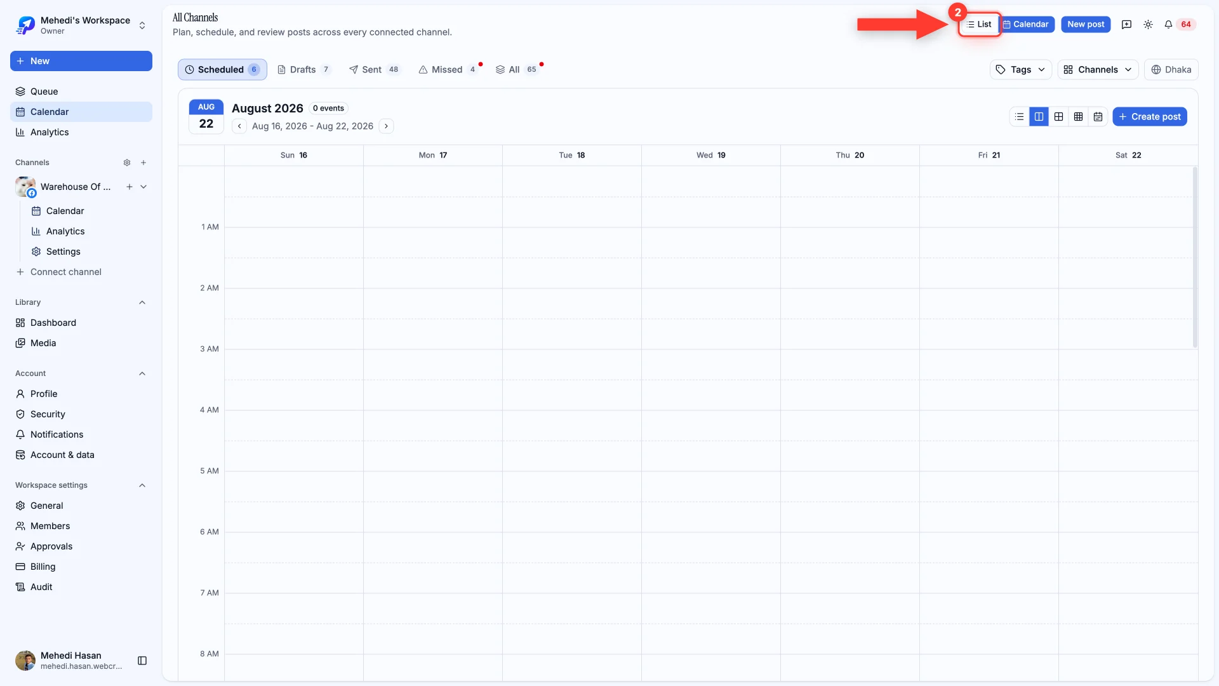This screenshot has width=1219, height=686.
Task: Click the Fri 21 column header
Action: tap(989, 155)
